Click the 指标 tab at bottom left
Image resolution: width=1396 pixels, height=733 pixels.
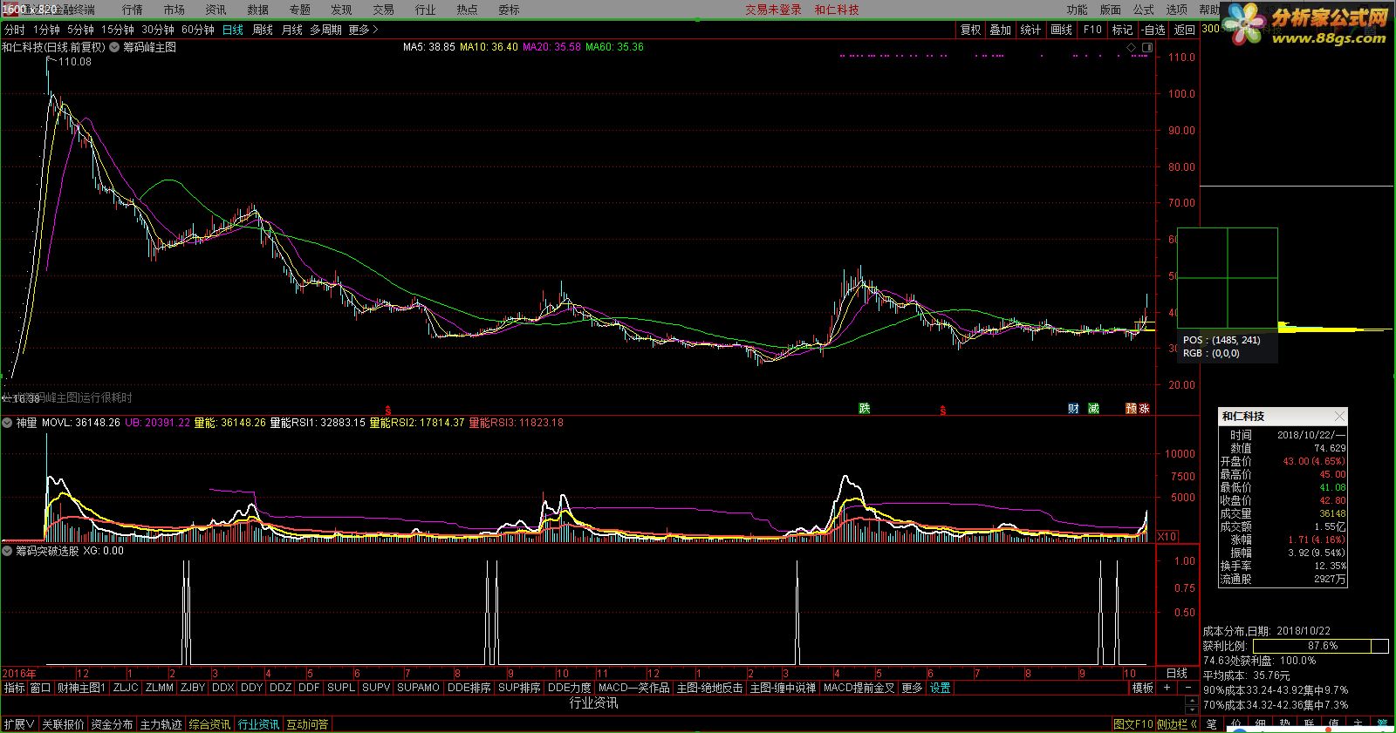[15, 688]
